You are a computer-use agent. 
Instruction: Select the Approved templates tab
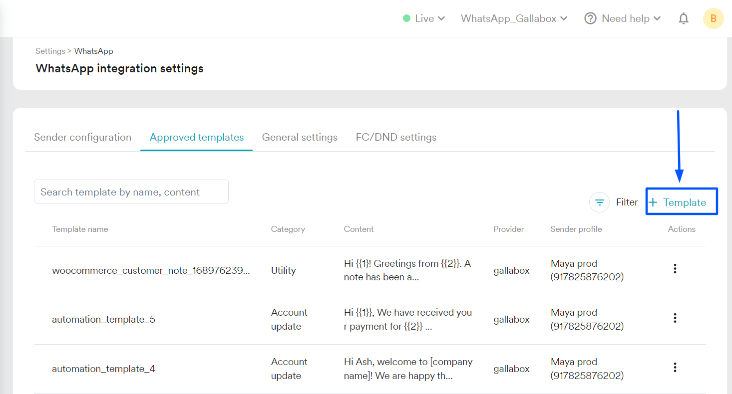tap(197, 137)
